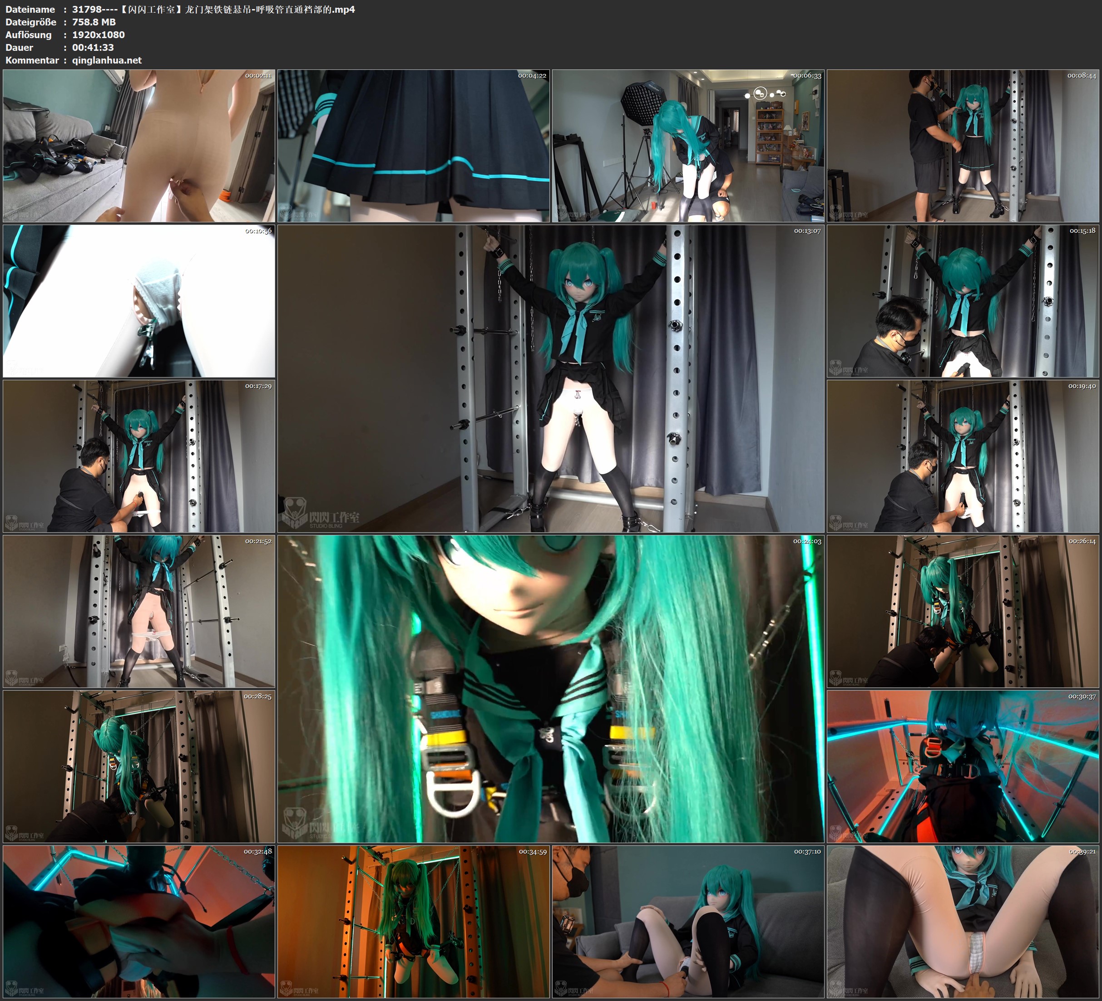Open the thumbnail at 00:06:33

click(x=688, y=146)
